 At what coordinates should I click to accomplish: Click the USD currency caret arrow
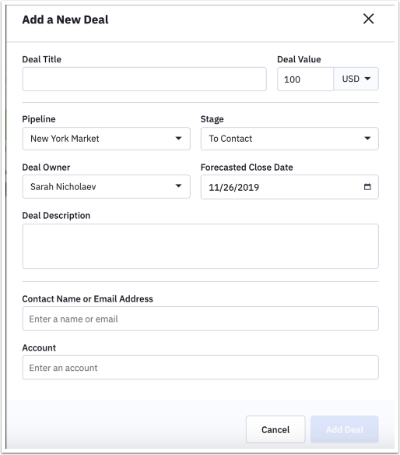pos(367,79)
